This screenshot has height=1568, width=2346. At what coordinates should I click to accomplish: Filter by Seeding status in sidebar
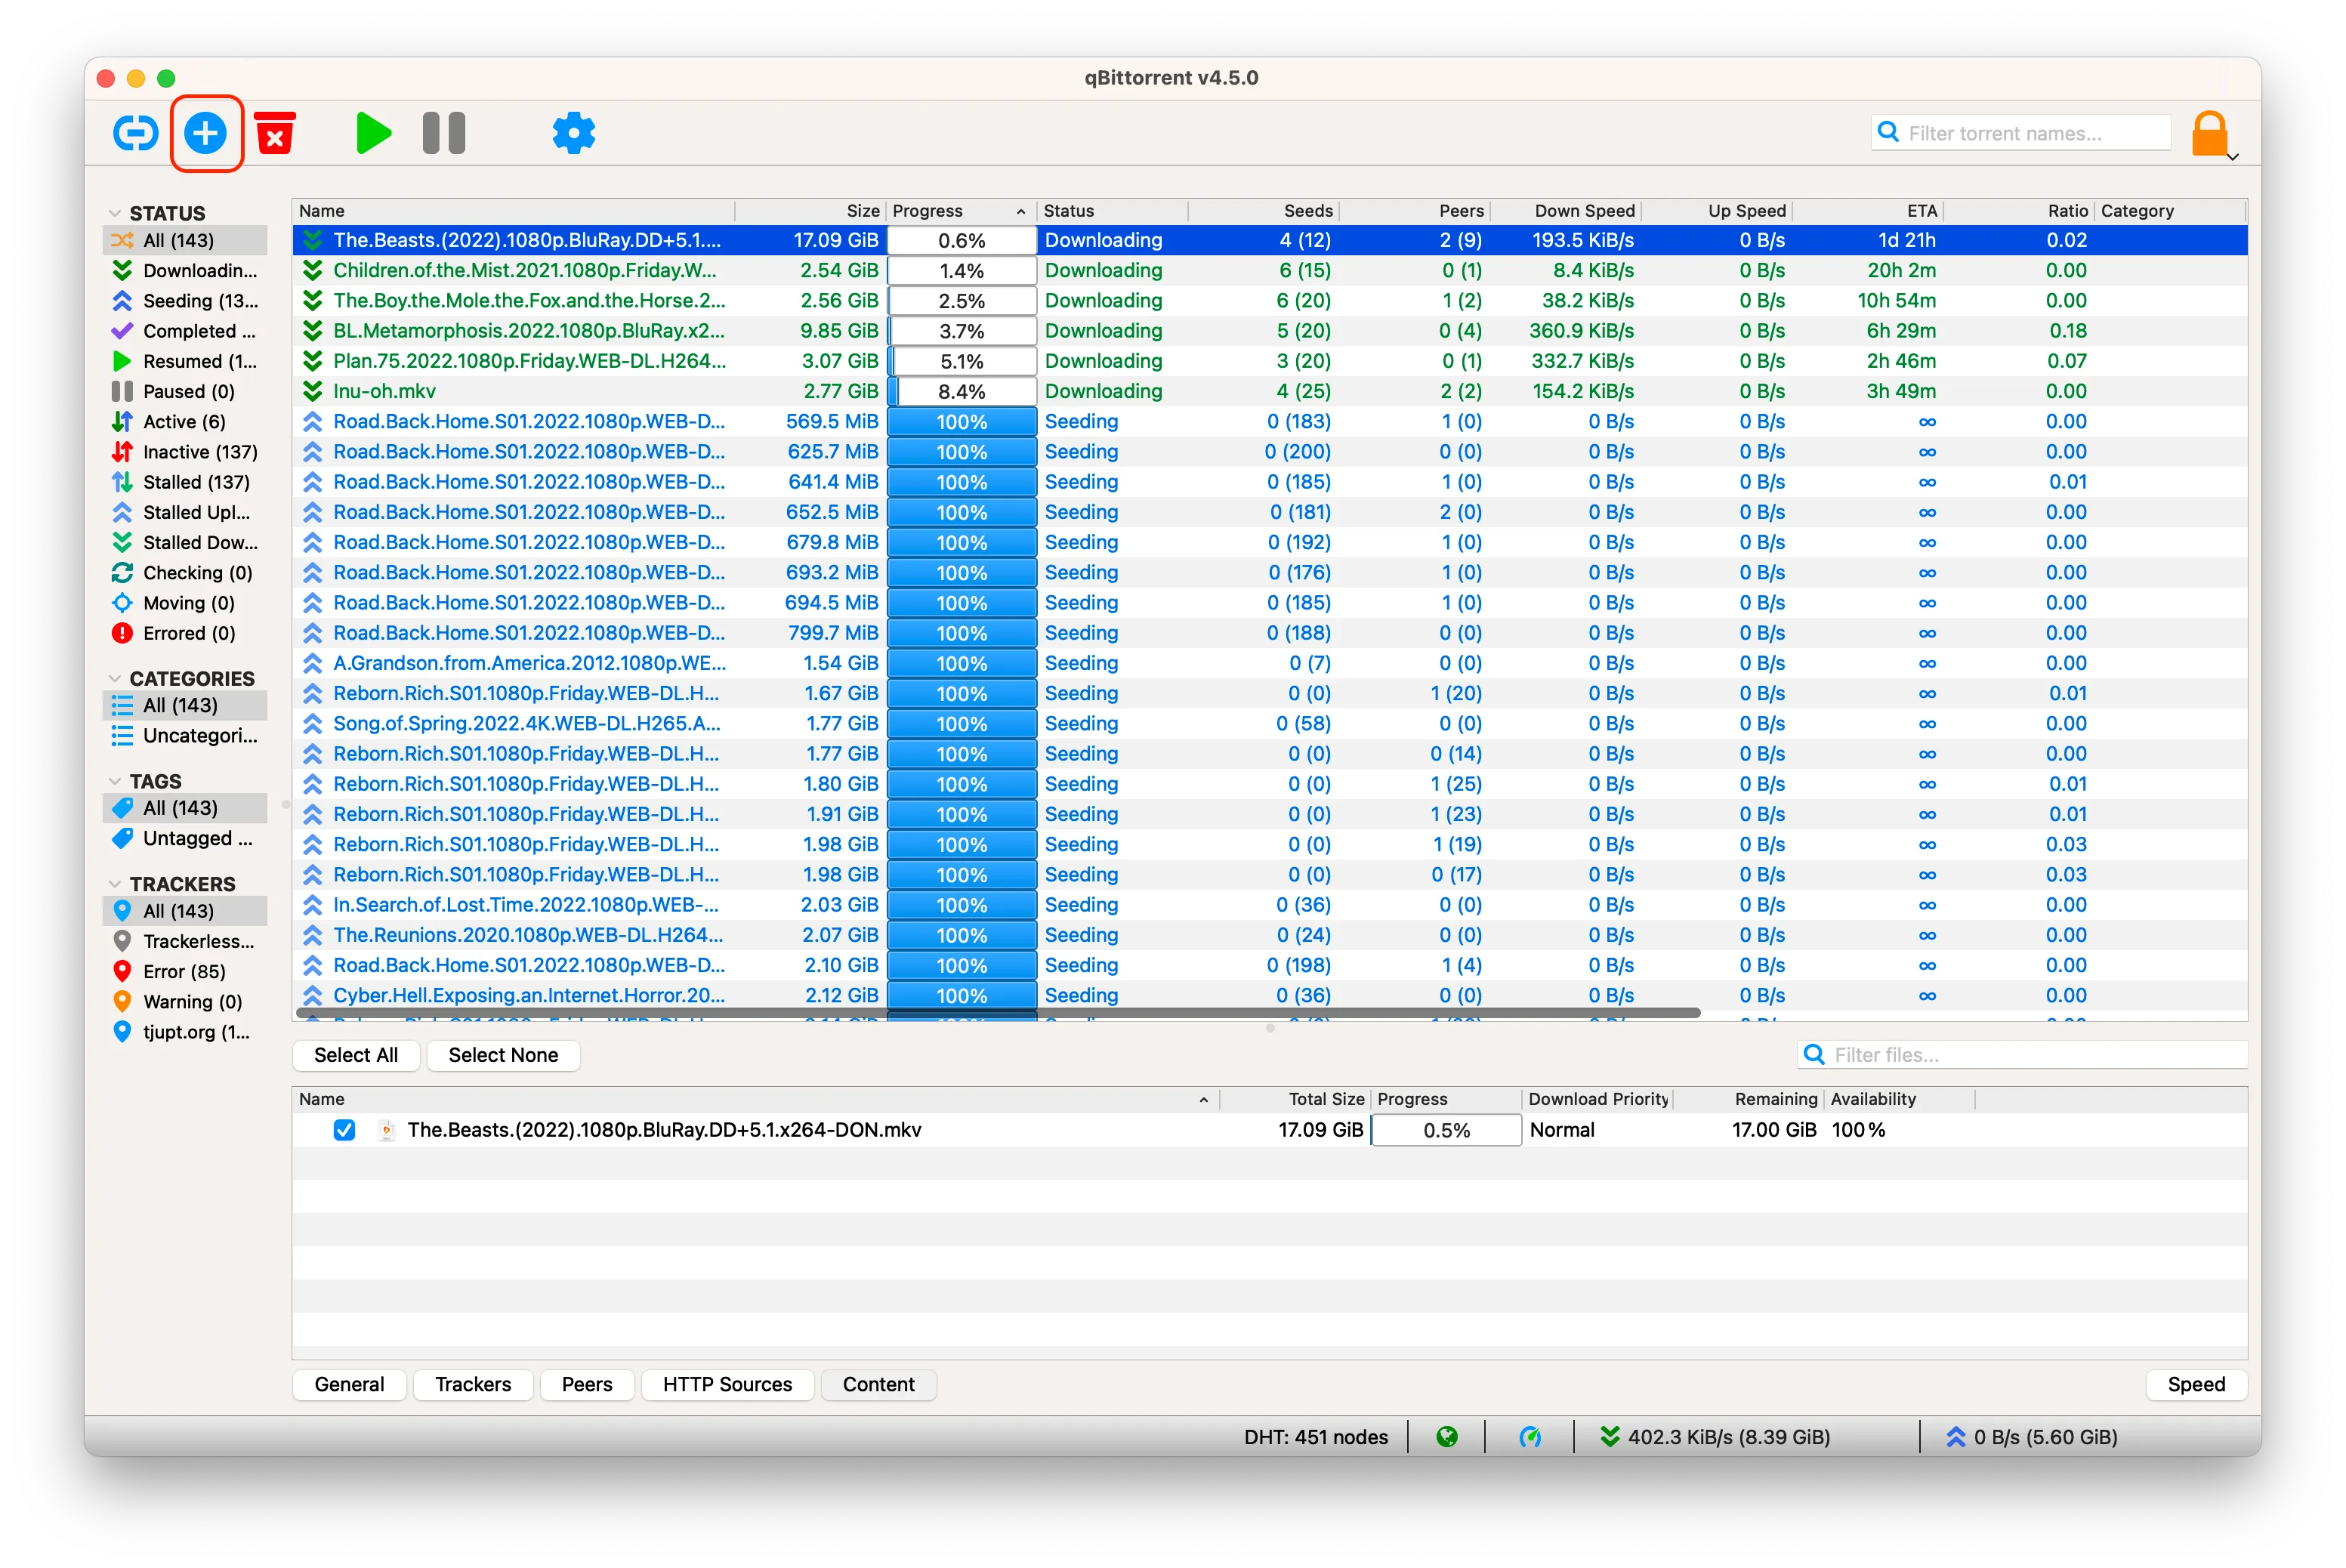click(x=185, y=301)
